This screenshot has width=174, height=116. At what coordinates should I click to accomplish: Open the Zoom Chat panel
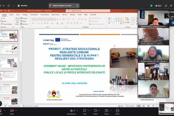(85, 112)
